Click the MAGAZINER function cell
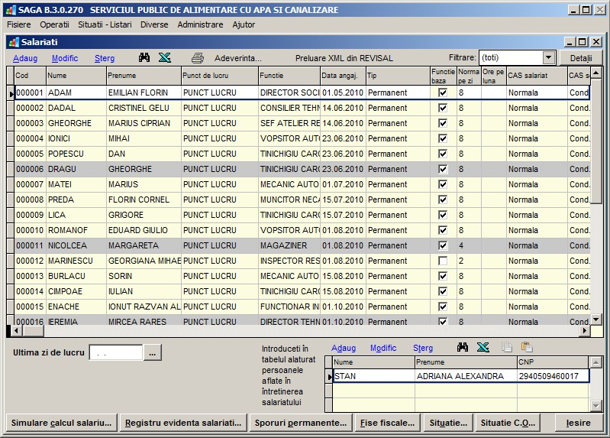The image size is (610, 438). coord(289,245)
